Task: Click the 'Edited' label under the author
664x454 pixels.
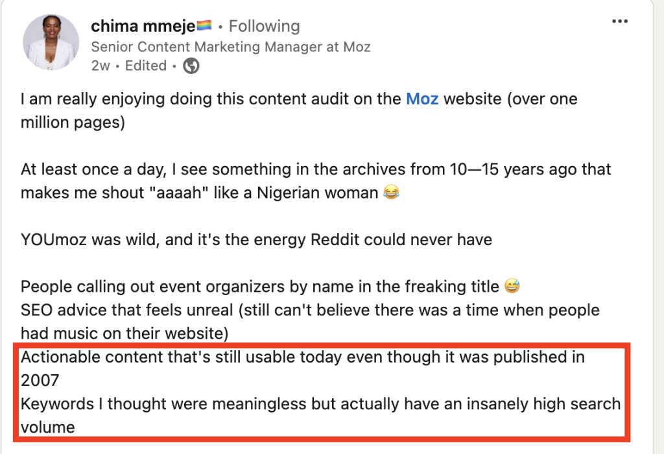Action: click(146, 66)
